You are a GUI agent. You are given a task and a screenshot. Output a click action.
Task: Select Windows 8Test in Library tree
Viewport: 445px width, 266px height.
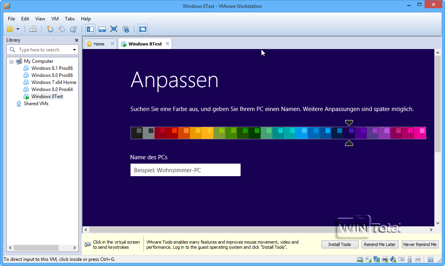pyautogui.click(x=47, y=97)
